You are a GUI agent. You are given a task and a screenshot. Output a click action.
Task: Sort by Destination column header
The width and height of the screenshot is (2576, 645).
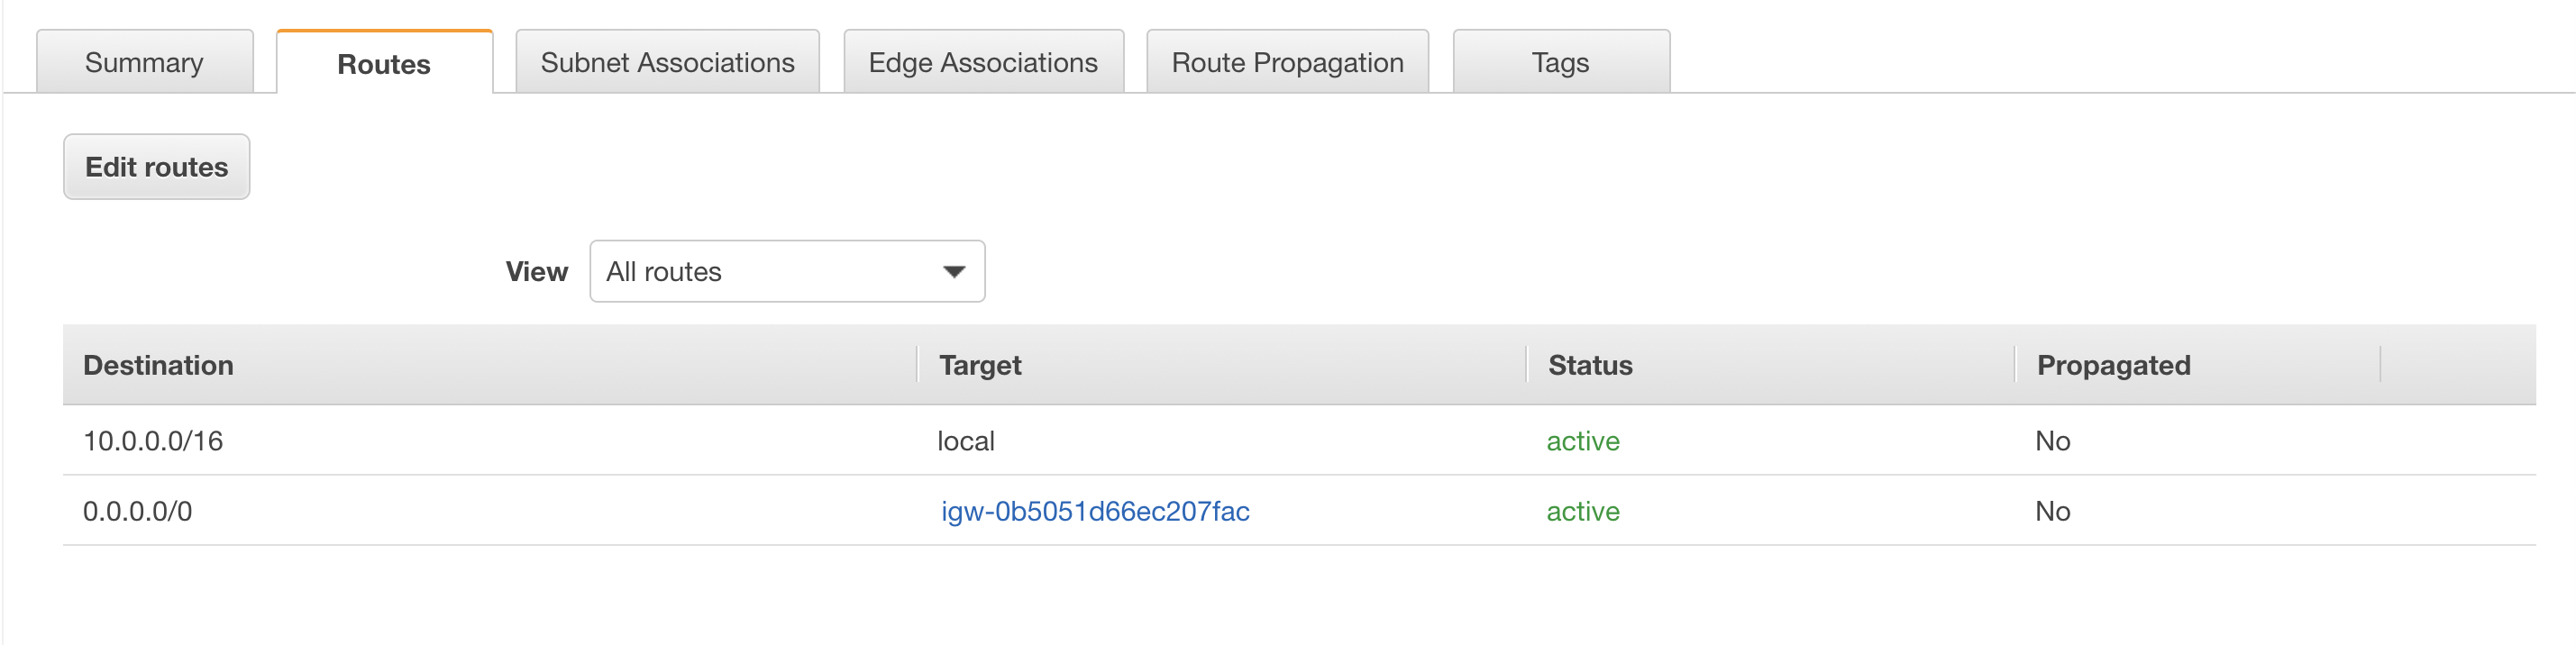(158, 365)
